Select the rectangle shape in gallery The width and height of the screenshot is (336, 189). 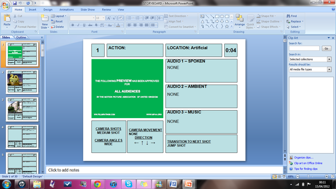point(217,16)
